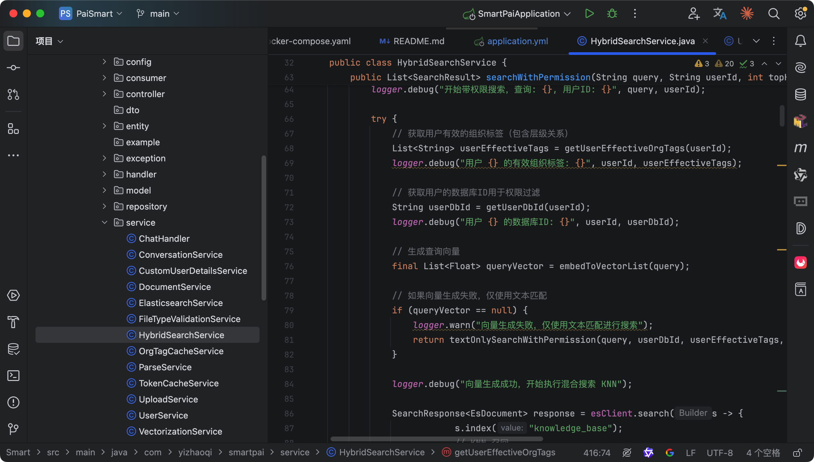Toggle file read-only lock in status bar

click(797, 453)
